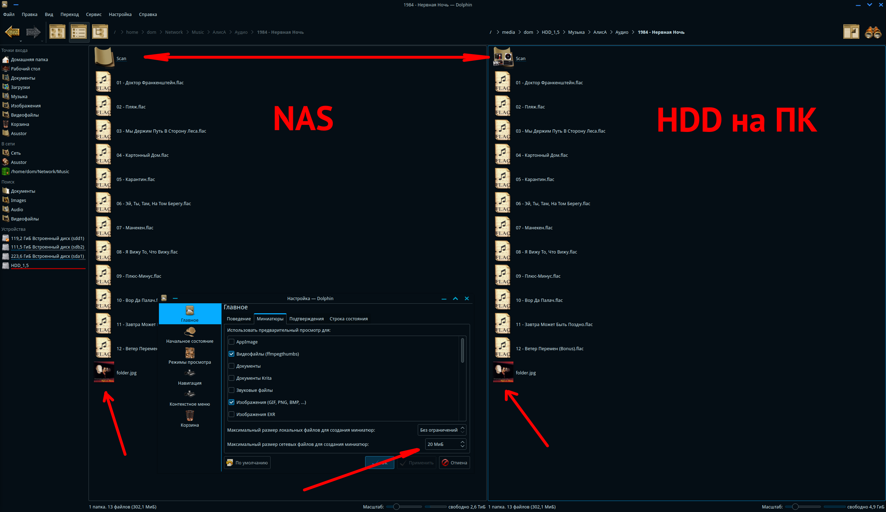Toggle split view icon at top right
The height and width of the screenshot is (512, 886).
click(x=851, y=32)
